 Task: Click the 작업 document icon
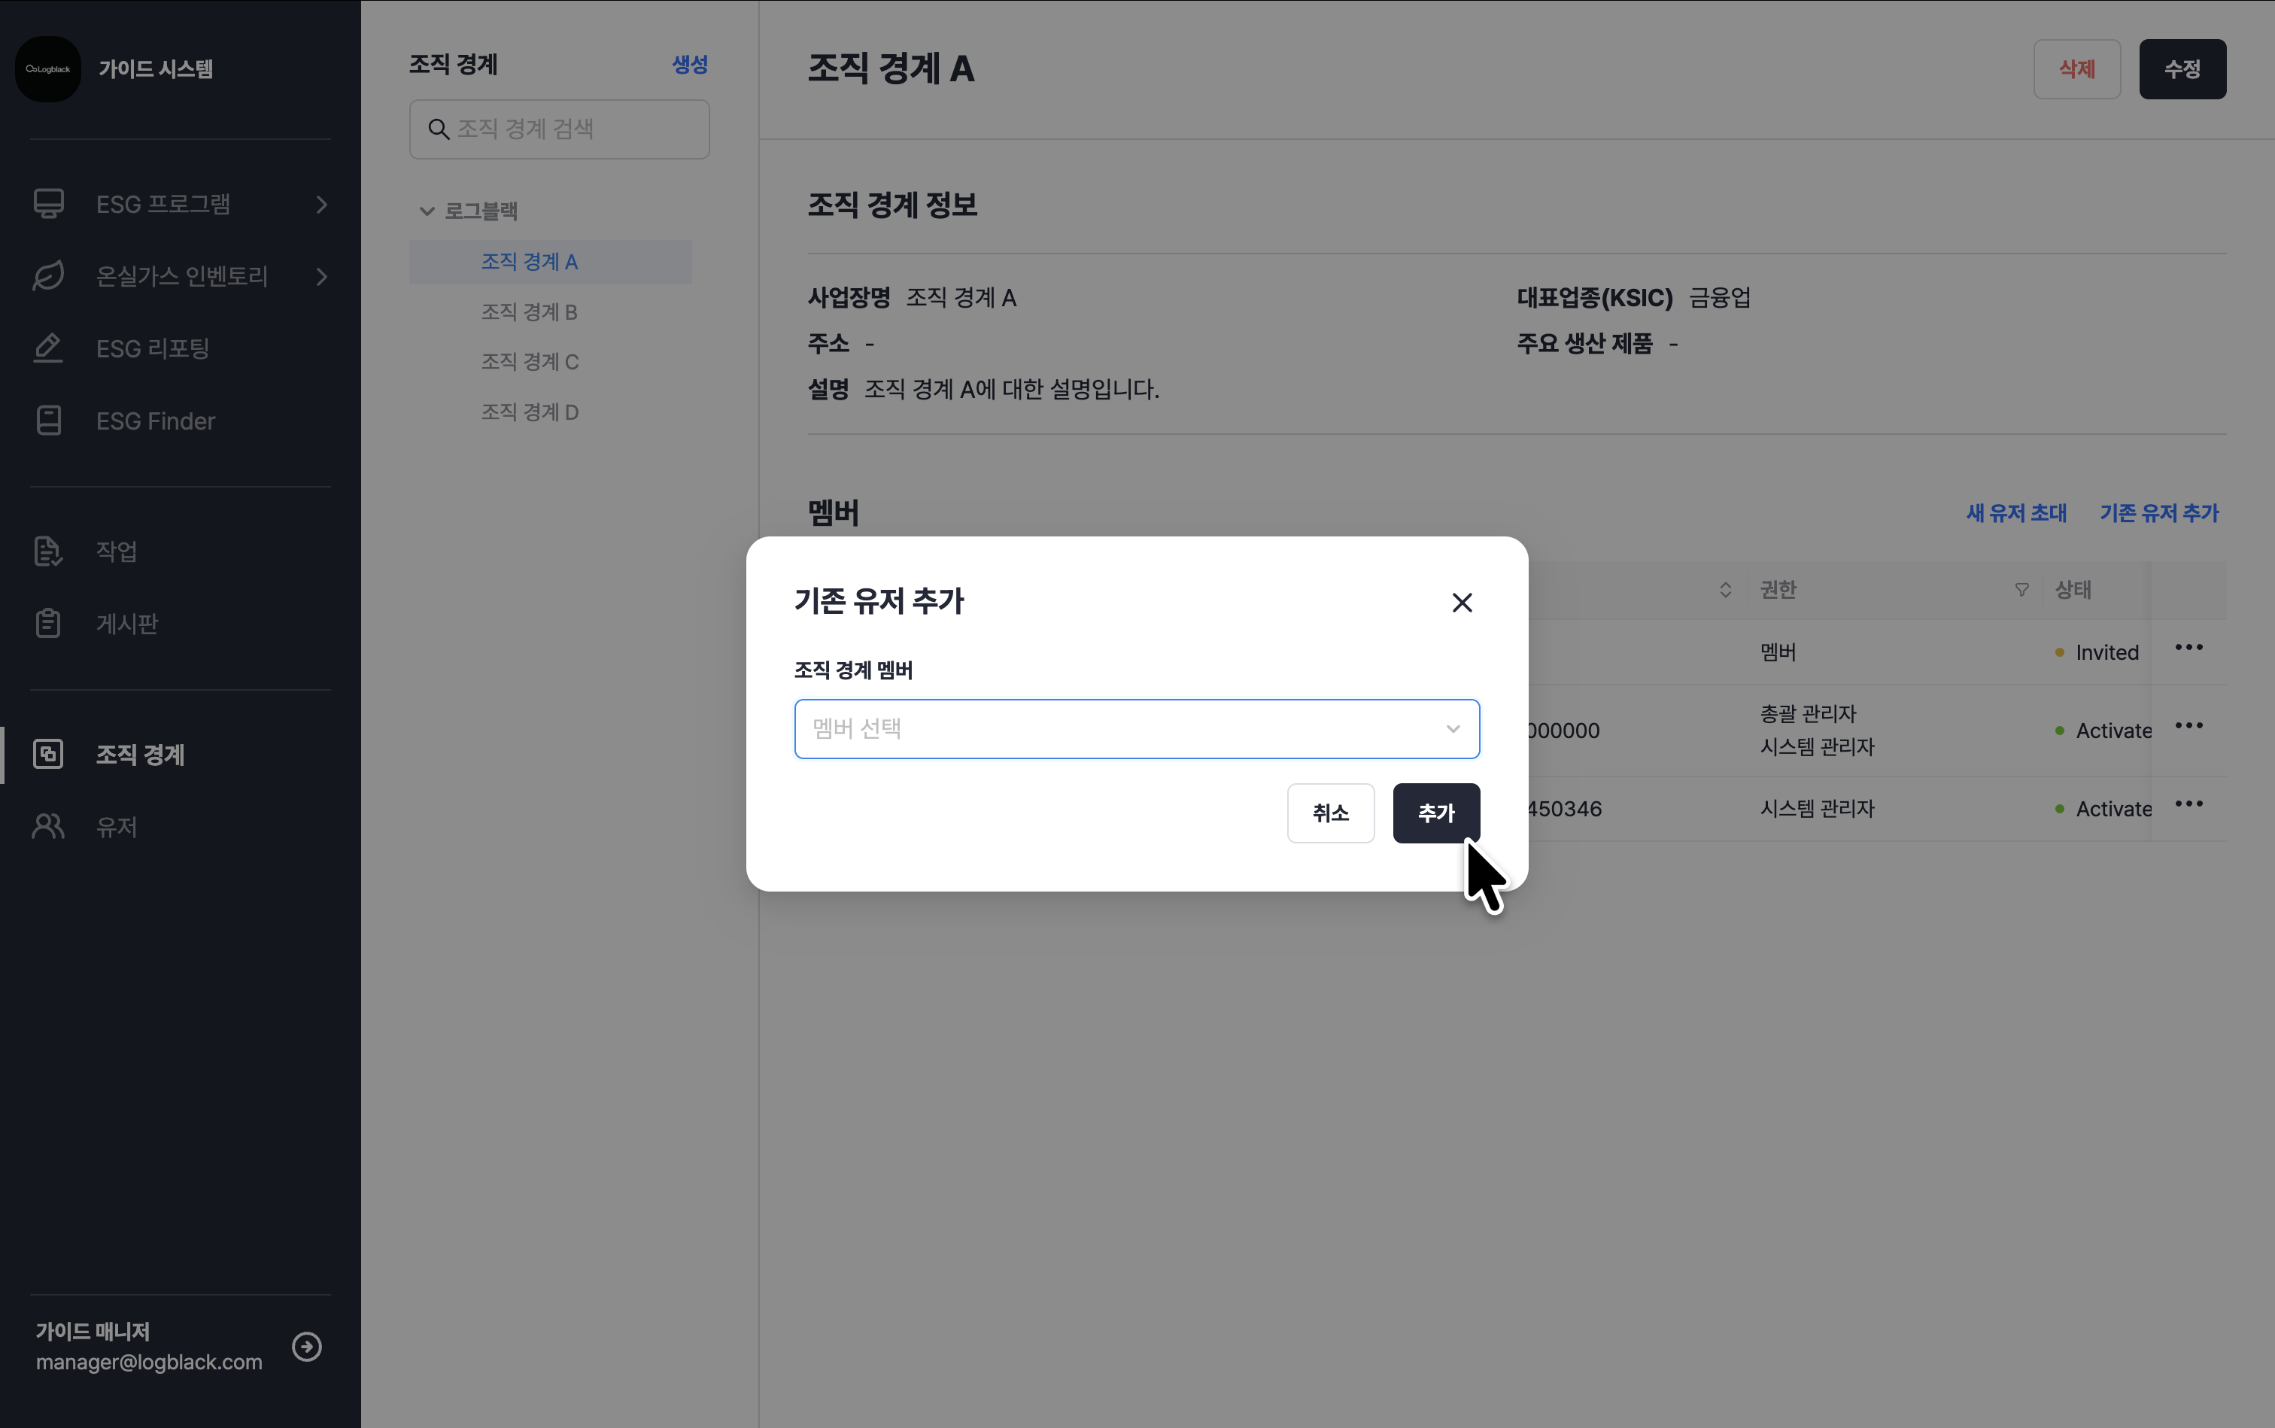click(x=48, y=551)
